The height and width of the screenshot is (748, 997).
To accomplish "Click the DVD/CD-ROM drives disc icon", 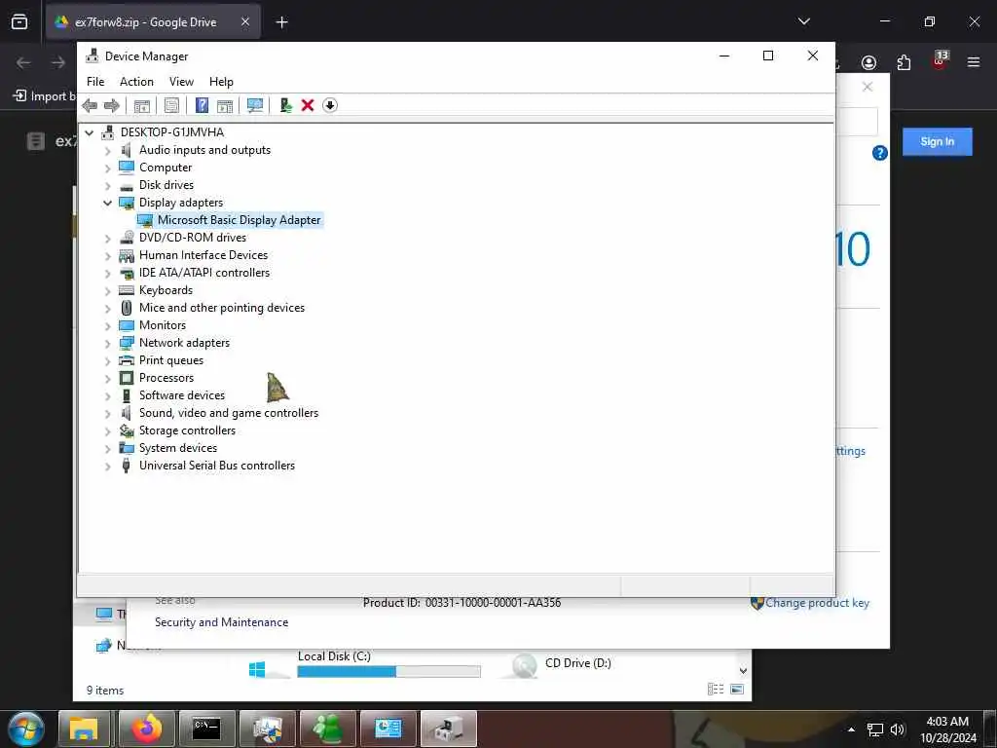I will 127,238.
